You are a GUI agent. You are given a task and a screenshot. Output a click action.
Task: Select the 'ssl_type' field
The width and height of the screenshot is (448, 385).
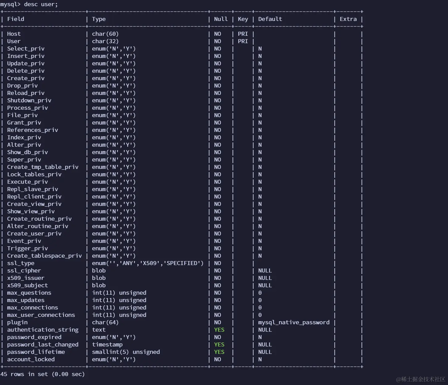click(21, 263)
